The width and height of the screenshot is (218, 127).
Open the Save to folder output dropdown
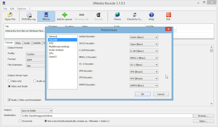click(37, 111)
